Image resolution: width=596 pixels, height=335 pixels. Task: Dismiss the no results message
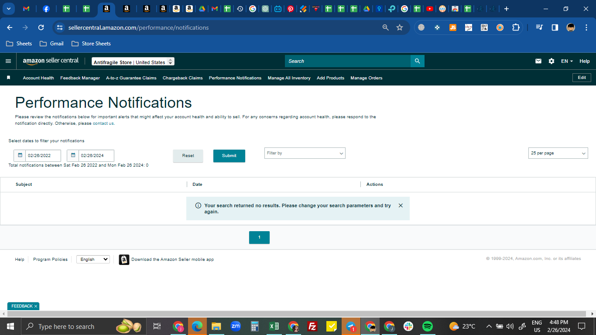tap(401, 205)
